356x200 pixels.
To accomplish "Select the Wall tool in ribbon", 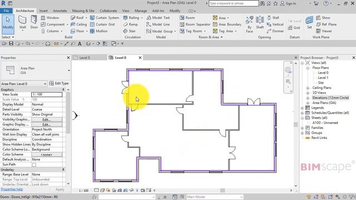I will pos(22,23).
